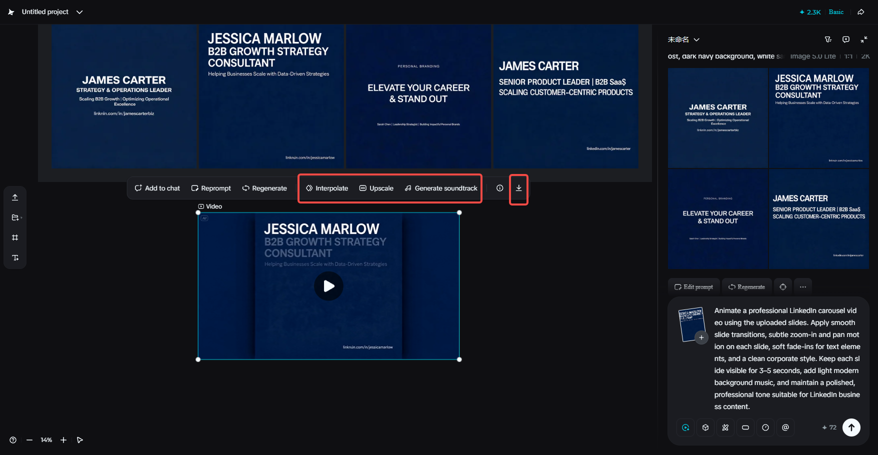Open James Carter Senior Product thumbnail in chat panel
The width and height of the screenshot is (878, 455).
(x=818, y=219)
